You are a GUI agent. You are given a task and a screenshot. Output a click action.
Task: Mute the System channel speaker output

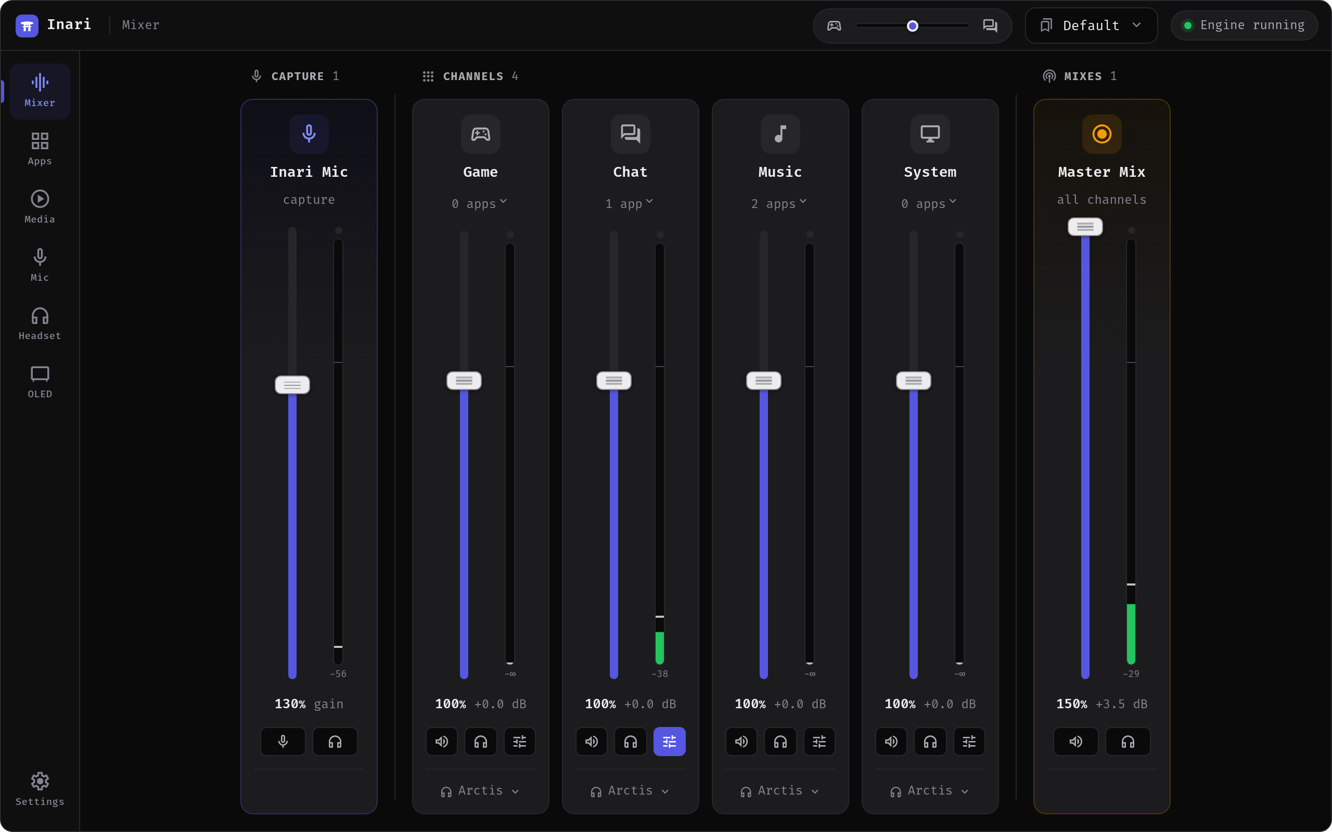[x=891, y=741]
